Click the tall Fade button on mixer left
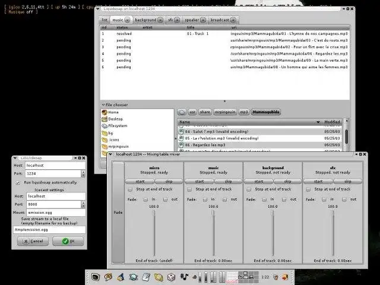The height and width of the screenshot is (285, 380). coord(118,213)
